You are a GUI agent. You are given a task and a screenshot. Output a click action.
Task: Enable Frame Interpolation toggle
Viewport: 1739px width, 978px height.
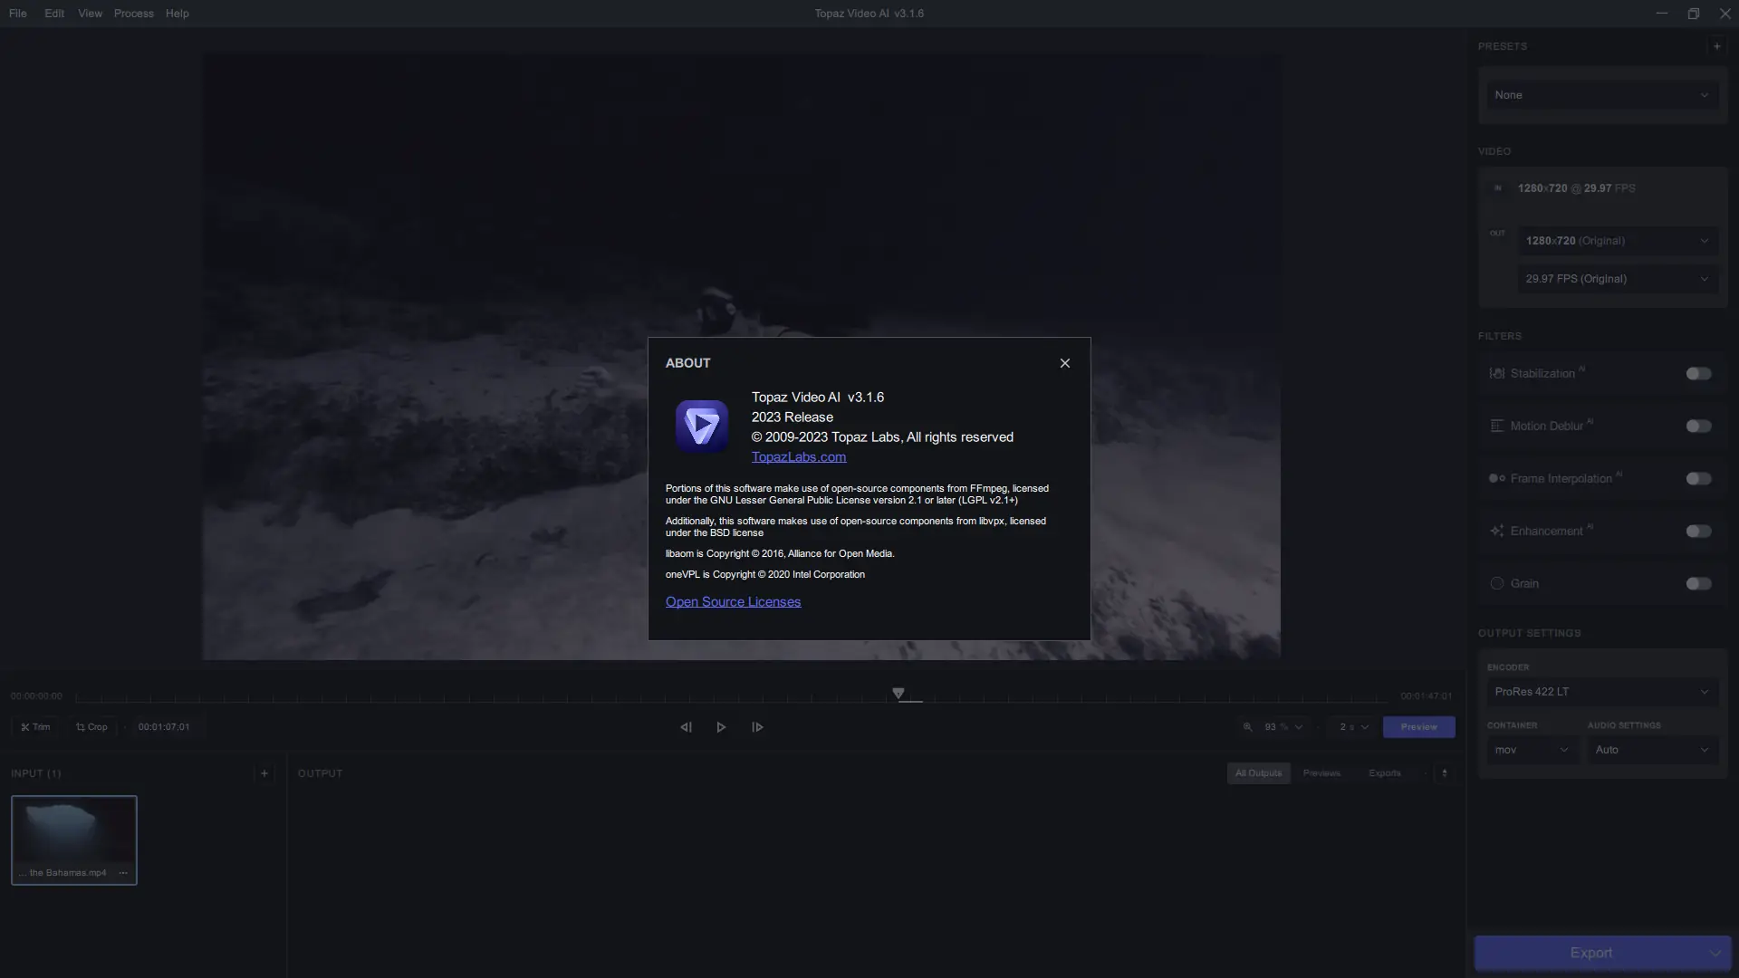tap(1698, 479)
